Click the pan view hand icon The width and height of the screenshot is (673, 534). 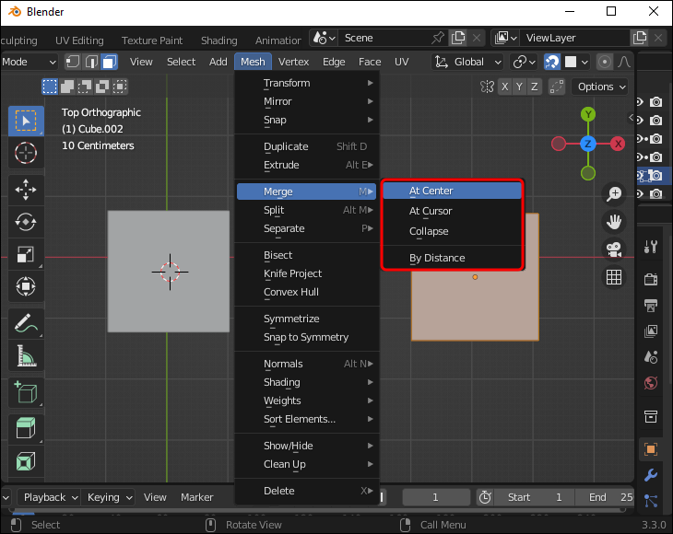pyautogui.click(x=614, y=221)
